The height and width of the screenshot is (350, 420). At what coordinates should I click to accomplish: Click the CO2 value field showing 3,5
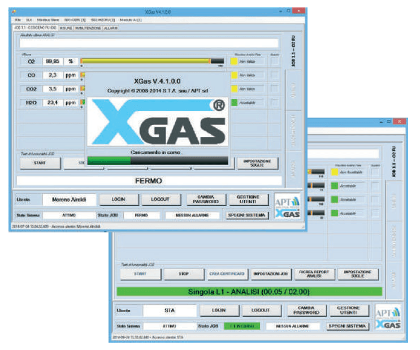(x=53, y=89)
